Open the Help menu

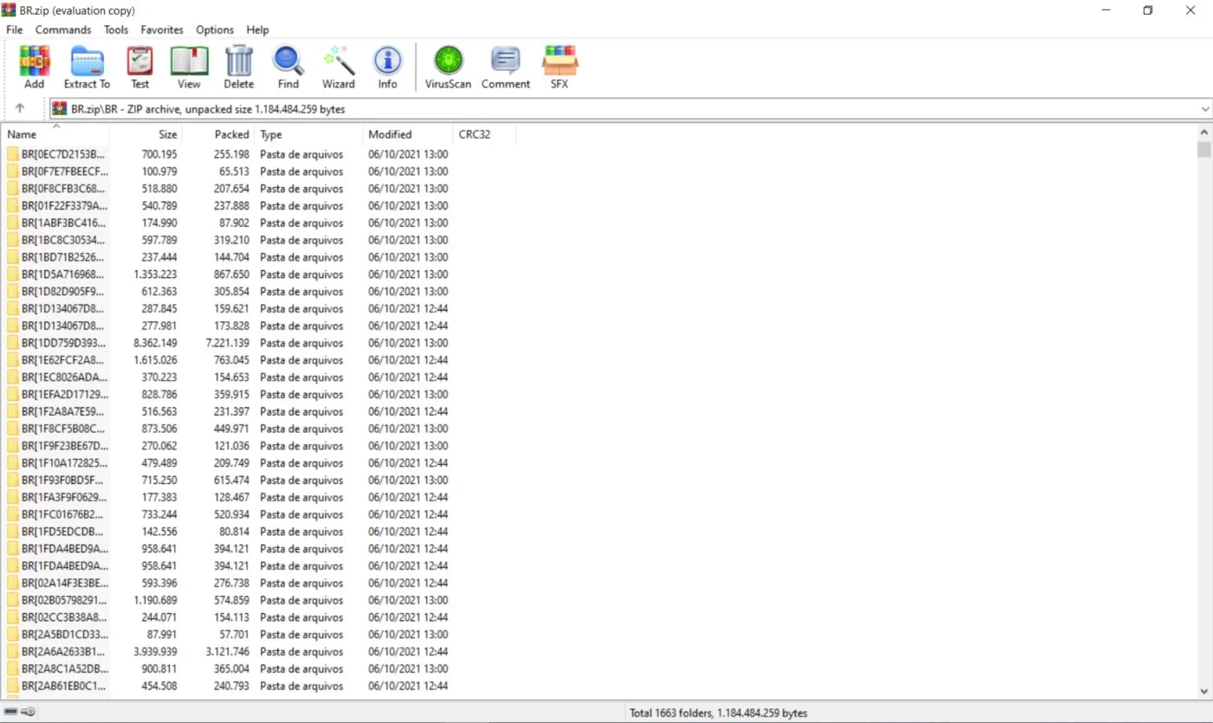coord(257,29)
